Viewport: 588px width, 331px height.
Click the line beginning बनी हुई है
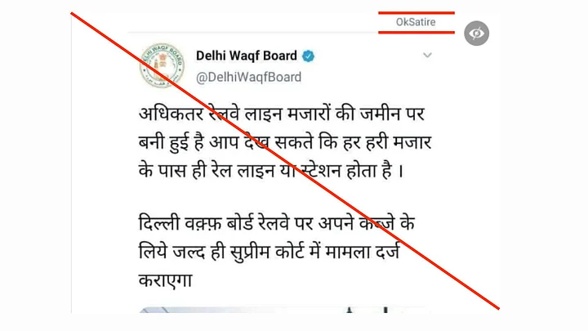[285, 142]
